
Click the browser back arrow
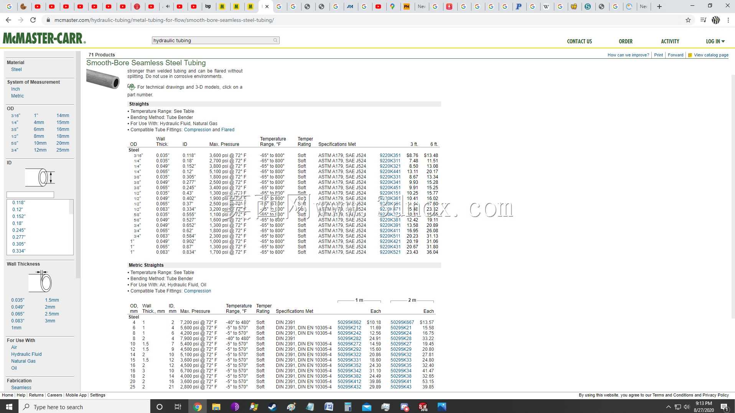[x=8, y=20]
